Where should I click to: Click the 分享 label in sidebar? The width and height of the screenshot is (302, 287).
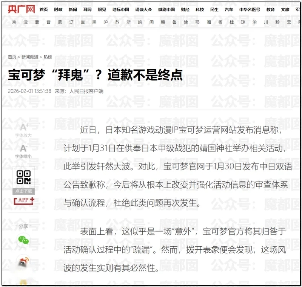pyautogui.click(x=23, y=226)
